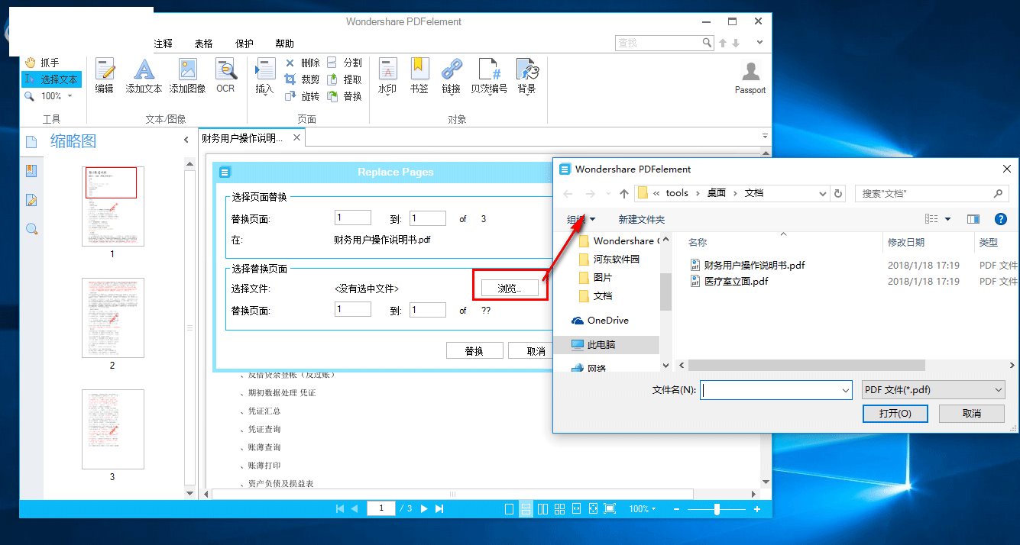The image size is (1020, 545).
Task: Click the 浏览 browse button
Action: [510, 287]
